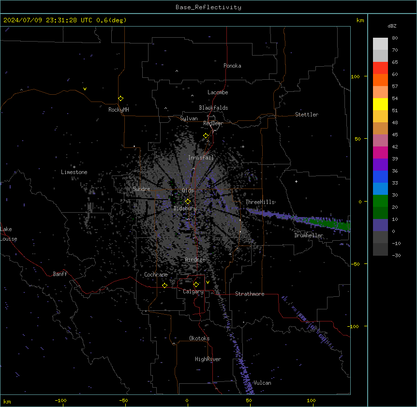Click the Drumheller label
This screenshot has height=407, width=417.
[x=309, y=235]
